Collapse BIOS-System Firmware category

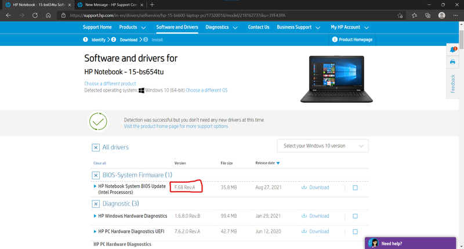[x=96, y=175]
